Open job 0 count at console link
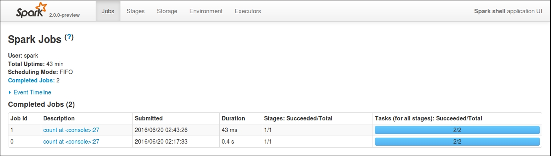The image size is (551, 156). pyautogui.click(x=71, y=142)
